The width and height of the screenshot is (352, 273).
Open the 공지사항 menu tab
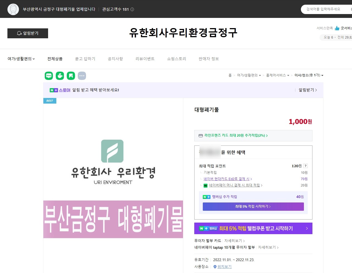(115, 59)
